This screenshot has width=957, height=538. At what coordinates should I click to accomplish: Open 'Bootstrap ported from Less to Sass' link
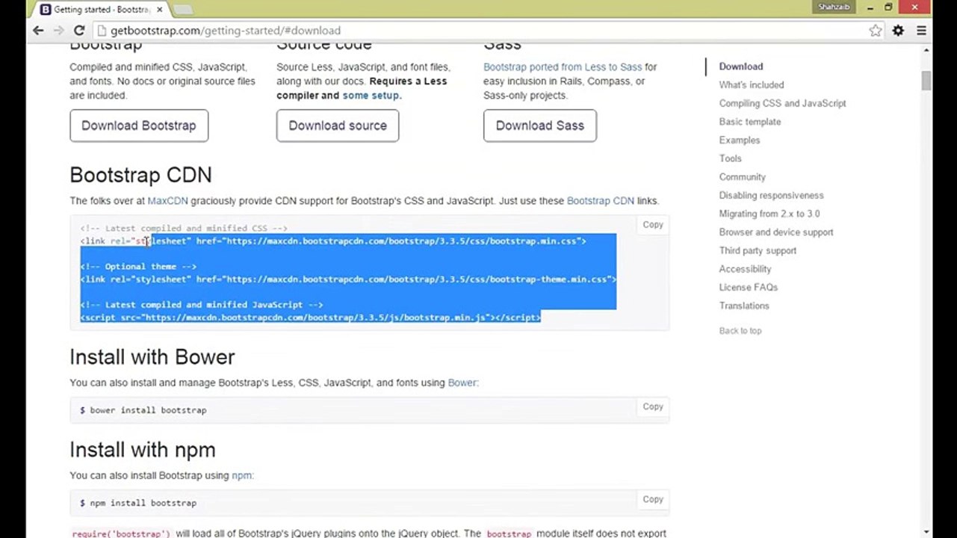[x=563, y=67]
